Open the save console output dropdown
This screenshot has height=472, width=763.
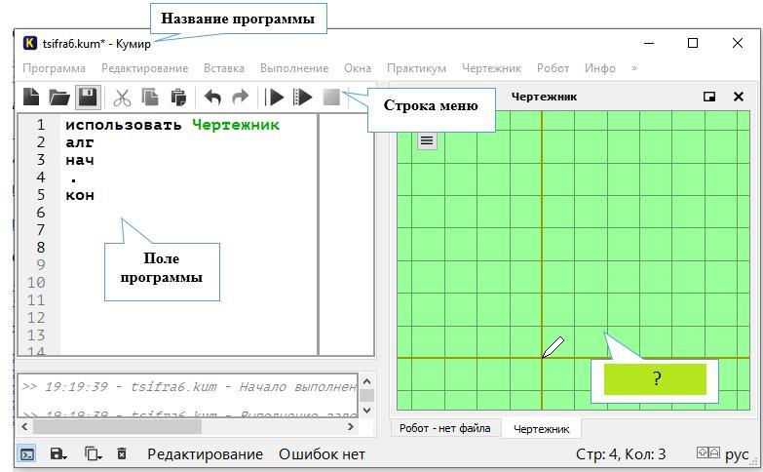pos(58,454)
